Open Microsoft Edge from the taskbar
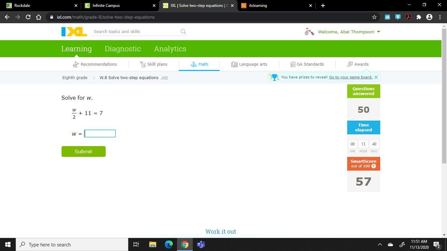This screenshot has height=251, width=447. pos(169,244)
